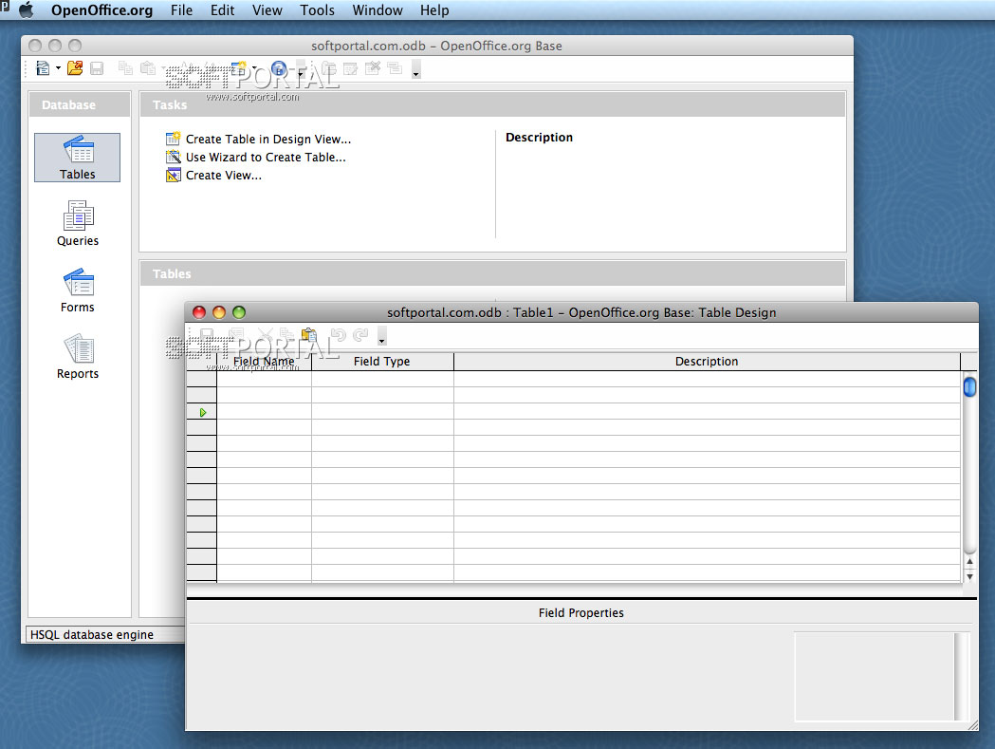Open the Apple menu
The width and height of the screenshot is (995, 749).
tap(26, 10)
